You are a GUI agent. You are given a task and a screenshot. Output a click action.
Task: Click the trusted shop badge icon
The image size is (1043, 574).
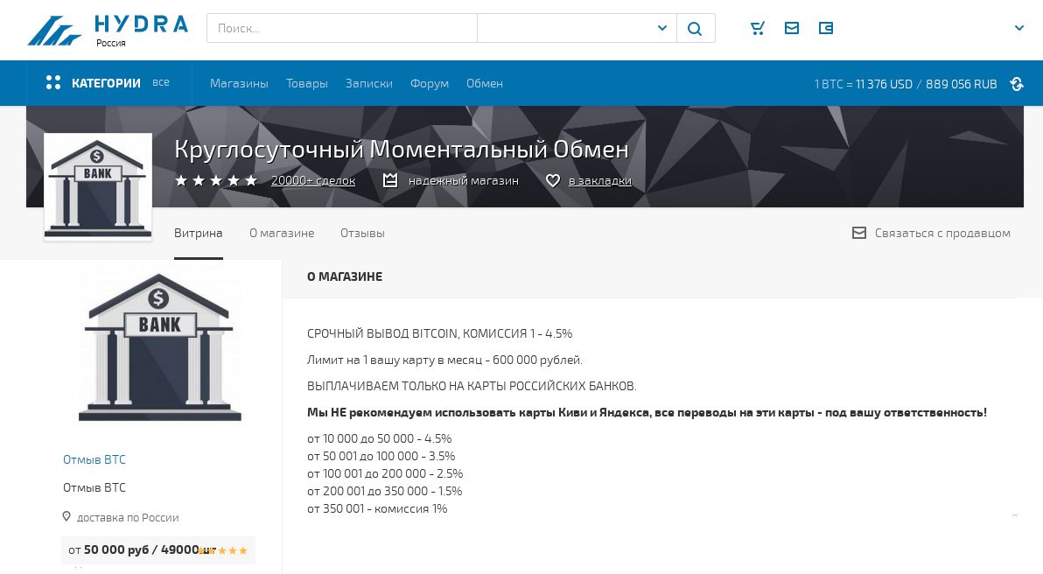[390, 180]
